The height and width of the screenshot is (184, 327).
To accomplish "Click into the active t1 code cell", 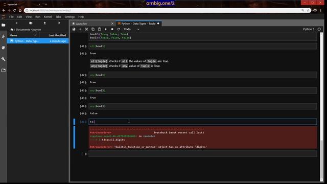I will [203, 122].
